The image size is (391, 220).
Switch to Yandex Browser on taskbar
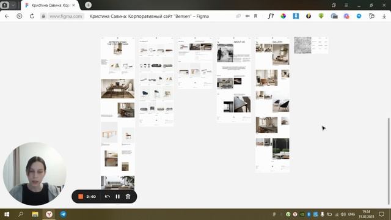[x=49, y=215]
